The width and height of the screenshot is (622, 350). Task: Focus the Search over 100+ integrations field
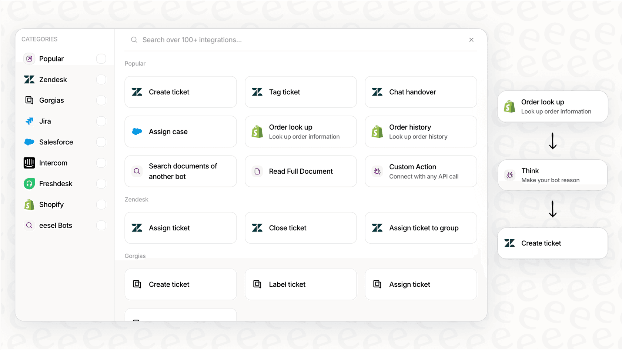[x=301, y=40]
